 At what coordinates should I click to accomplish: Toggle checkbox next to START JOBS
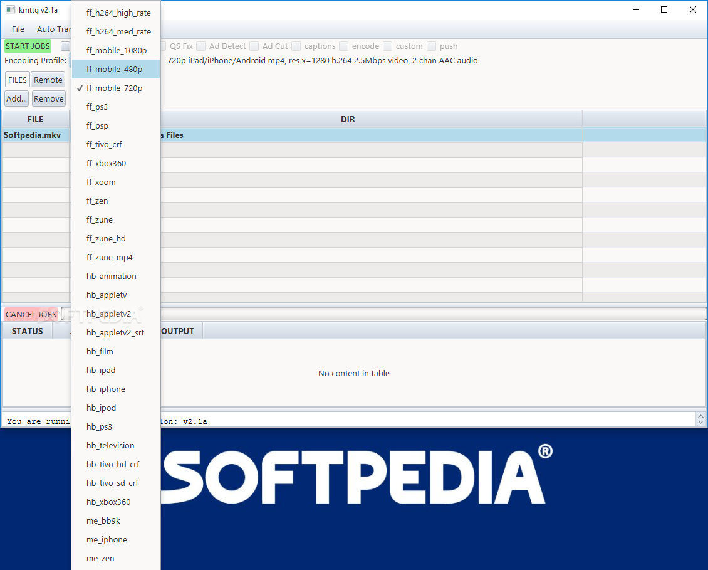pyautogui.click(x=66, y=46)
